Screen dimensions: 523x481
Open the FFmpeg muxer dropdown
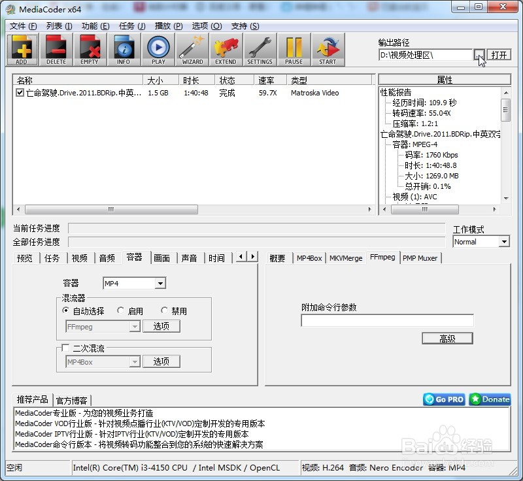pos(135,326)
